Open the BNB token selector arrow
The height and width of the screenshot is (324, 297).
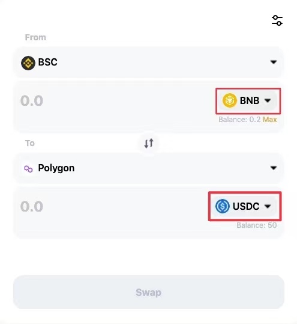click(268, 100)
